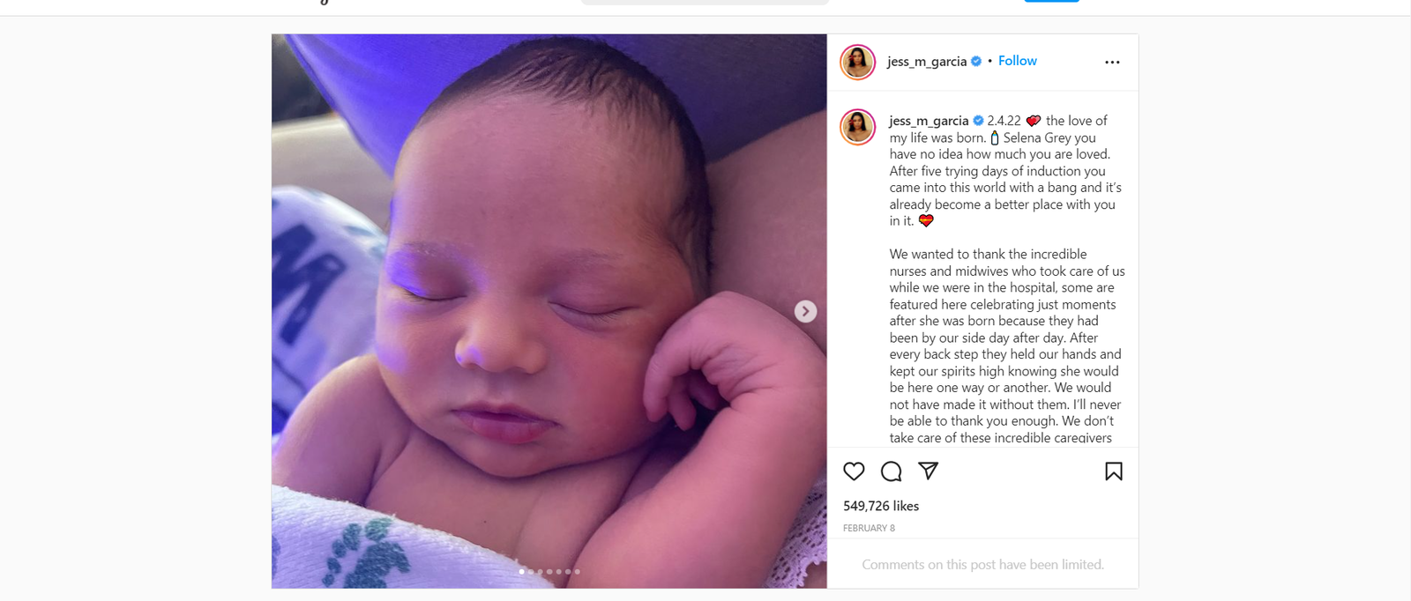The height and width of the screenshot is (601, 1411).
Task: Follow jess_m_garcia
Action: 1018,61
